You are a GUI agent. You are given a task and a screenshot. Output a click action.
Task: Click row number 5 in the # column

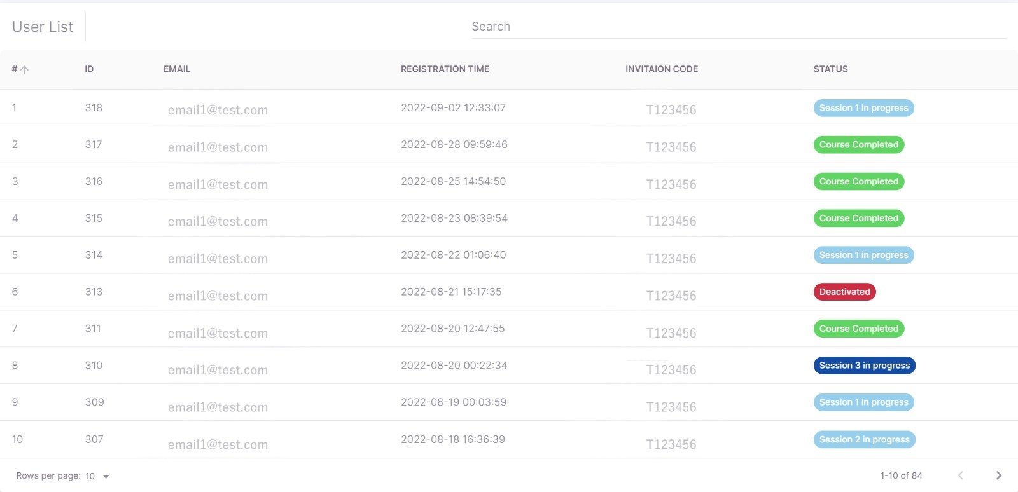coord(15,255)
